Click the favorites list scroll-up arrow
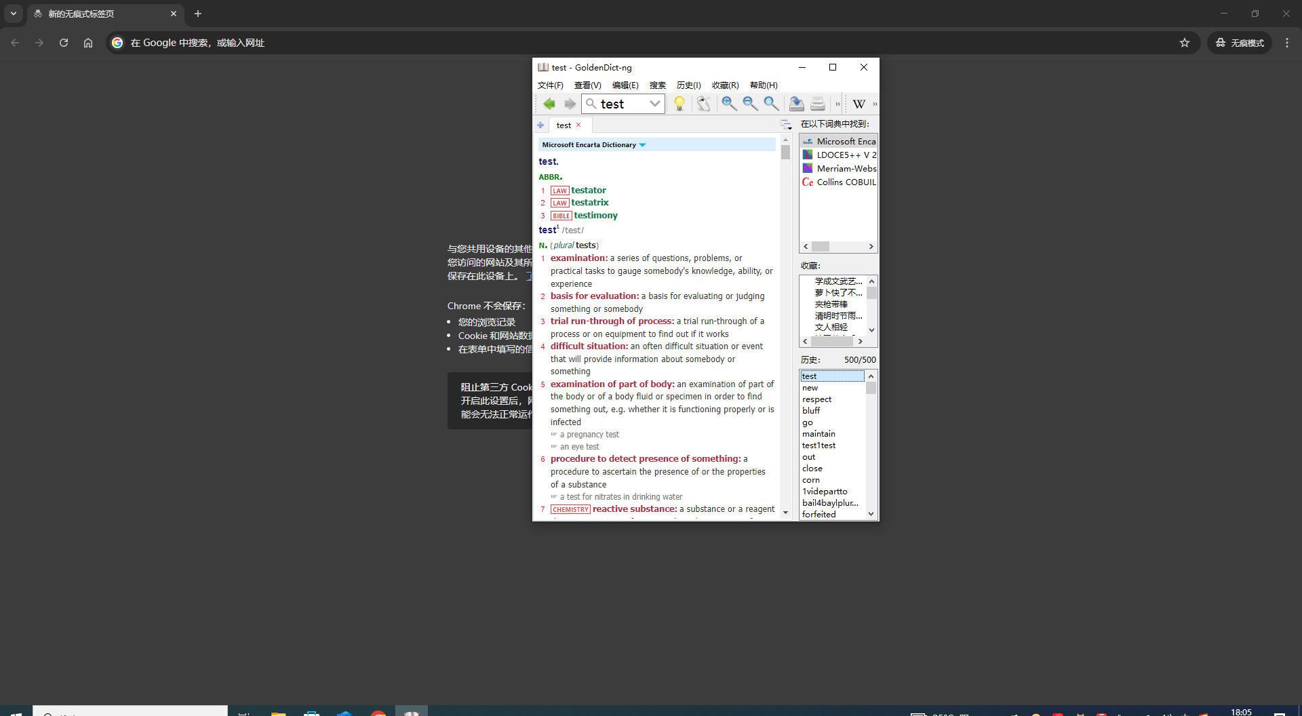1302x716 pixels. click(x=872, y=281)
